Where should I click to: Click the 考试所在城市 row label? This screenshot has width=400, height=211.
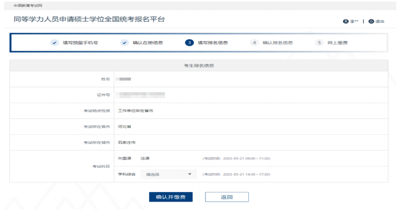(x=97, y=143)
